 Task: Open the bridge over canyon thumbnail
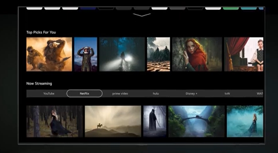pos(197,121)
